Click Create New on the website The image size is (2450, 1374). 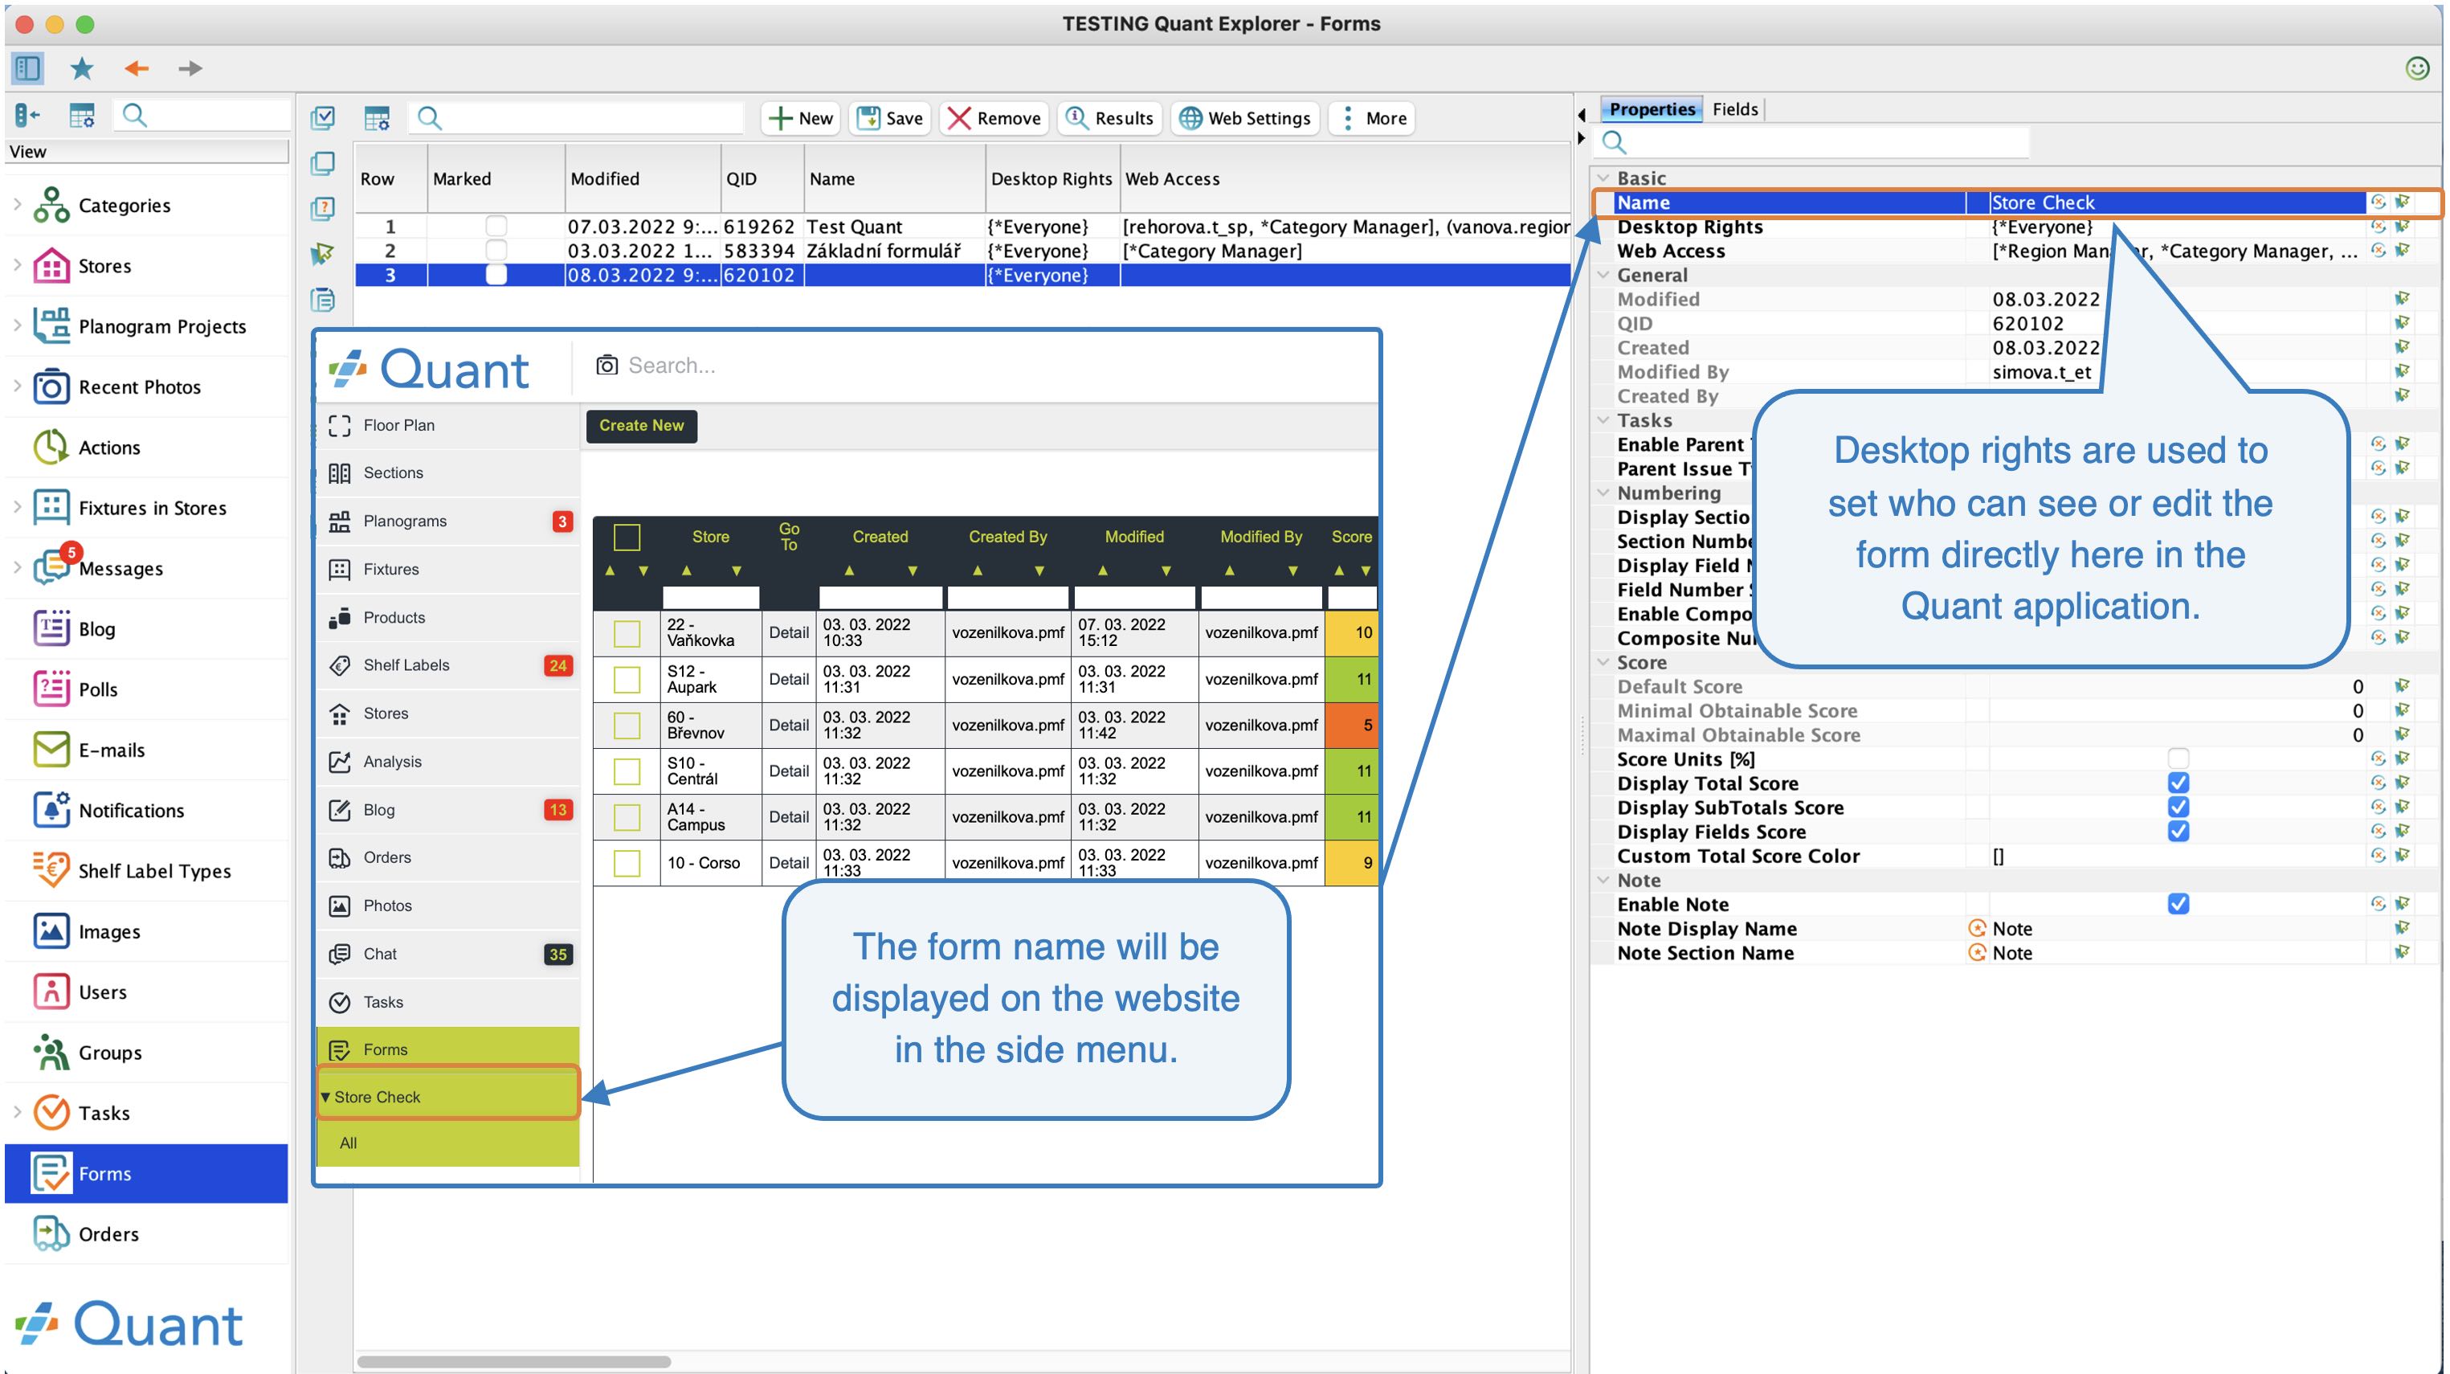pyautogui.click(x=641, y=425)
